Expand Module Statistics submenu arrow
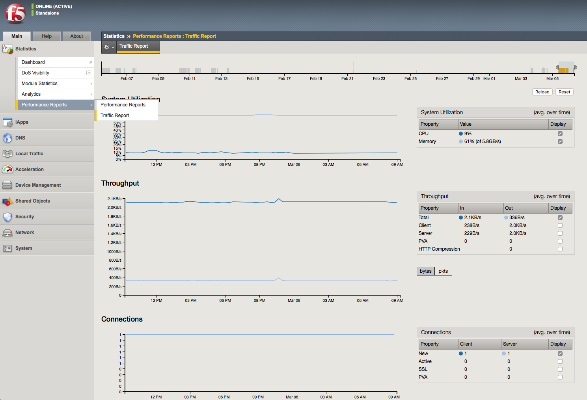The image size is (587, 400). point(91,84)
